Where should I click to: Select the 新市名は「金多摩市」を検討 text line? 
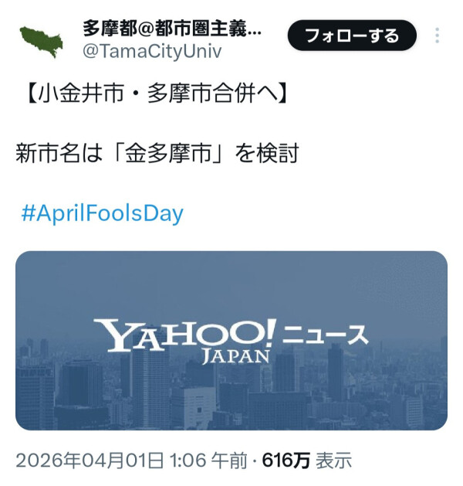(157, 153)
